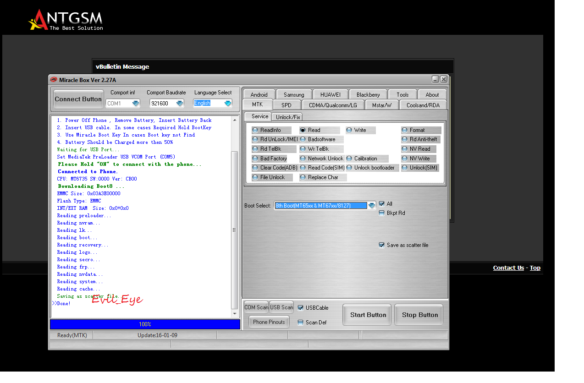Switch to the Tools tab
Screen dimensions: 584x383
pyautogui.click(x=402, y=94)
